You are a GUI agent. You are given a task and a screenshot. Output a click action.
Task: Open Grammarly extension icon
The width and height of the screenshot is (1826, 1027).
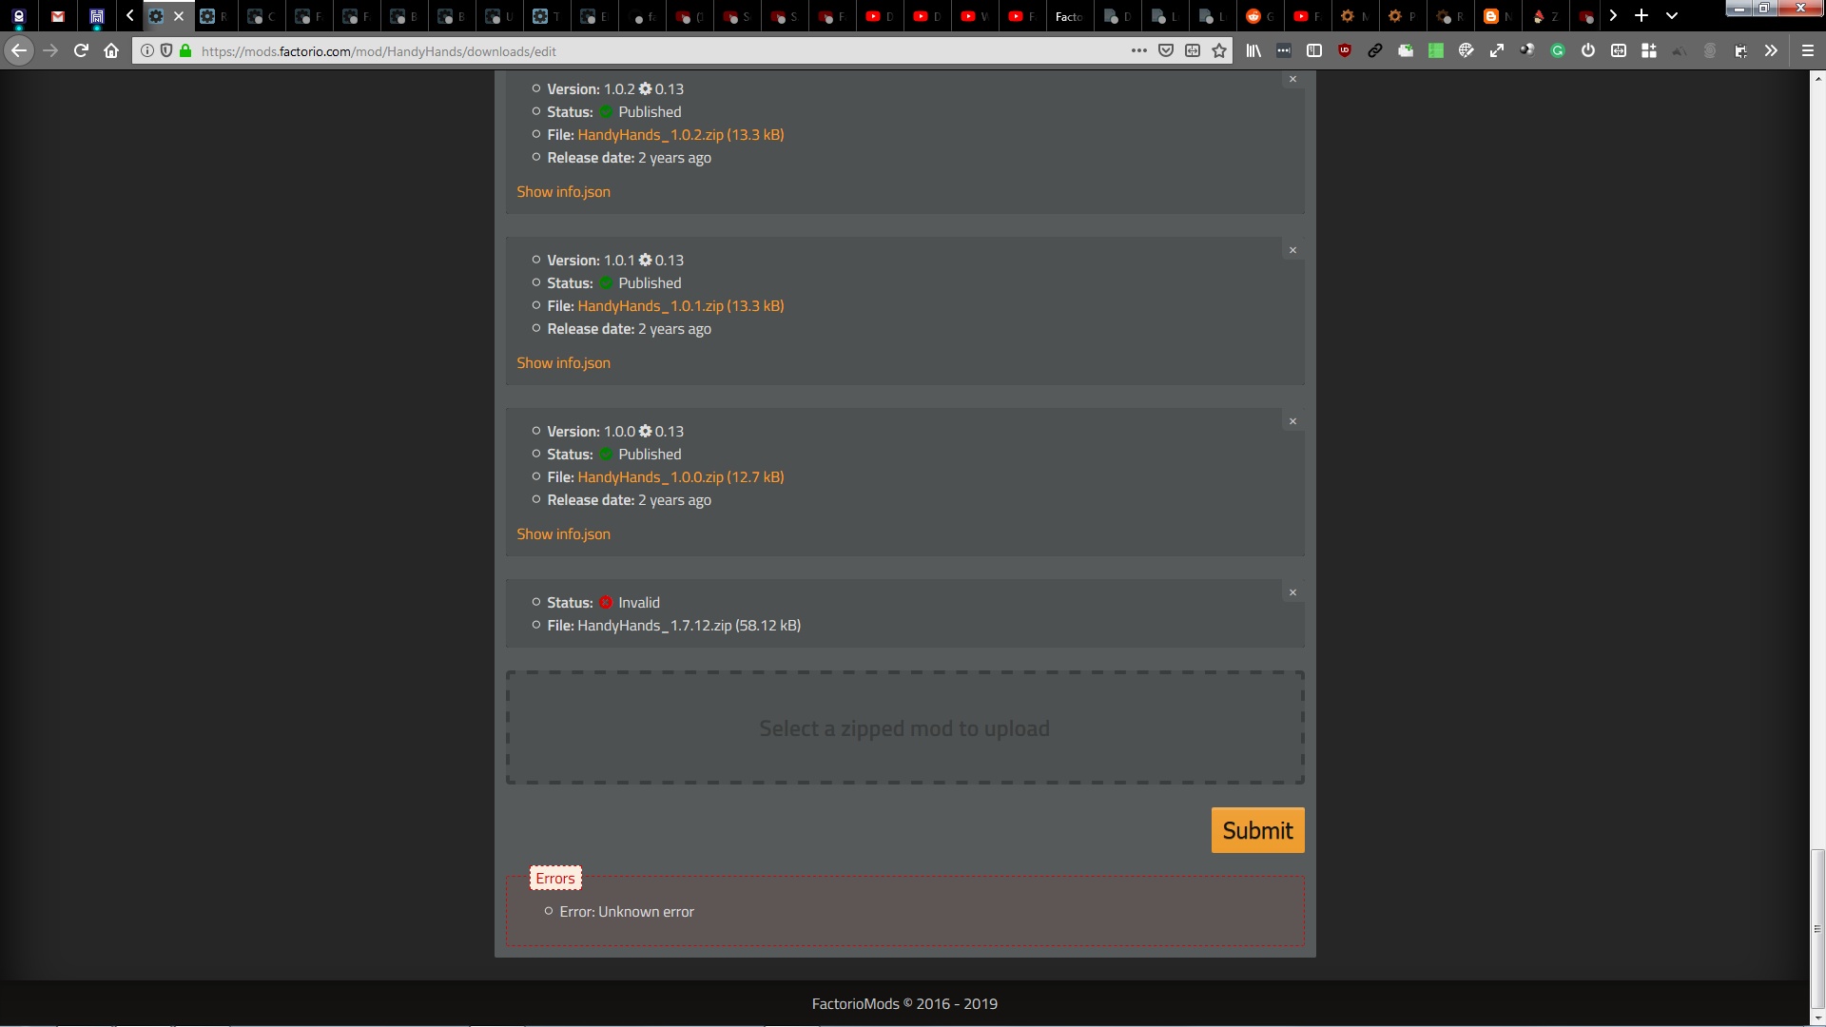[x=1558, y=51]
